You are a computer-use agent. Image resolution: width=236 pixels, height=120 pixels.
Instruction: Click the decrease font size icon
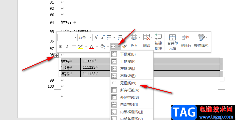point(103,37)
